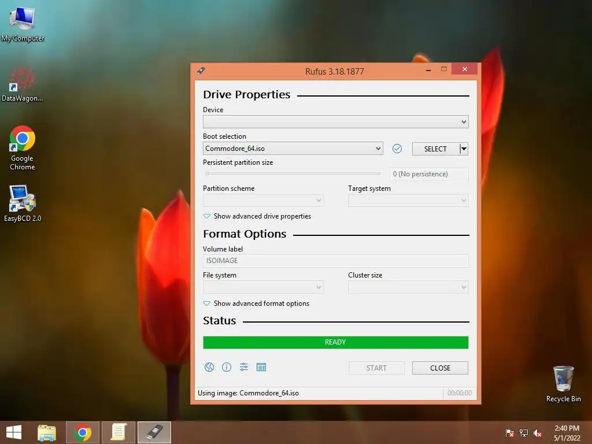Open the network tray icon

tap(524, 432)
